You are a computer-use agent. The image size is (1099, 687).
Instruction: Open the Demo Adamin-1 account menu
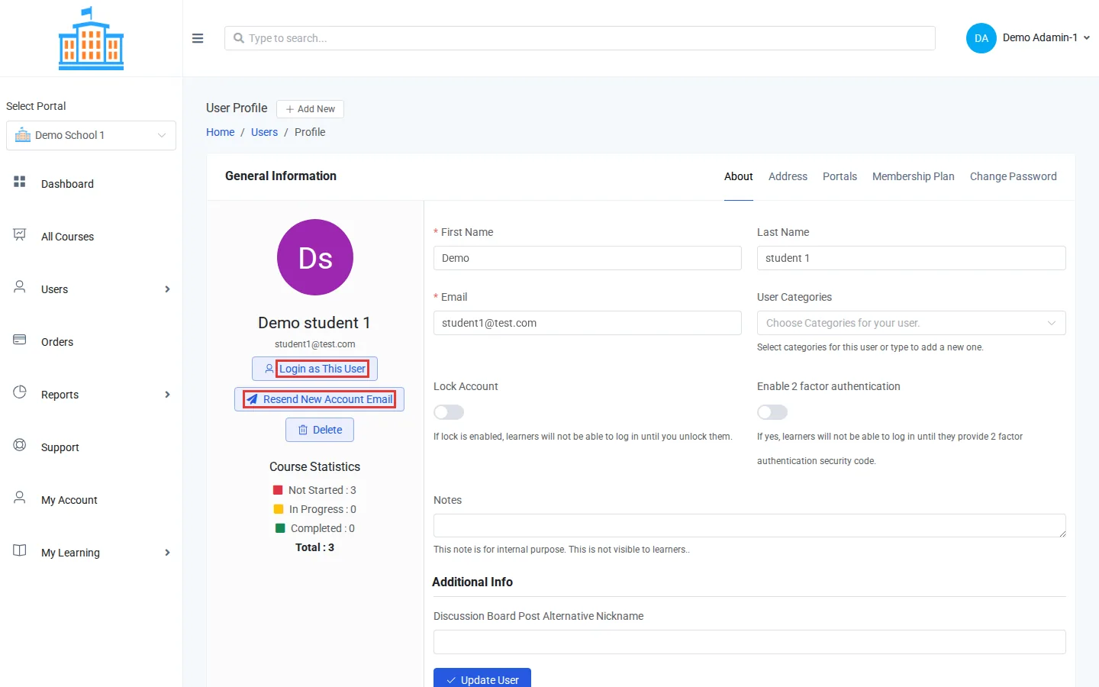1028,38
